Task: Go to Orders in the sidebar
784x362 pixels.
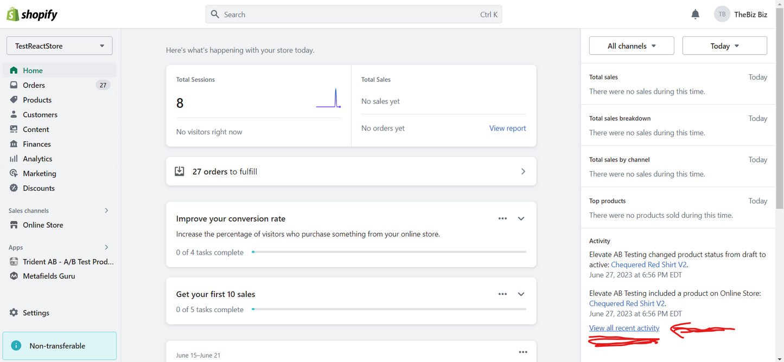Action: pos(34,85)
